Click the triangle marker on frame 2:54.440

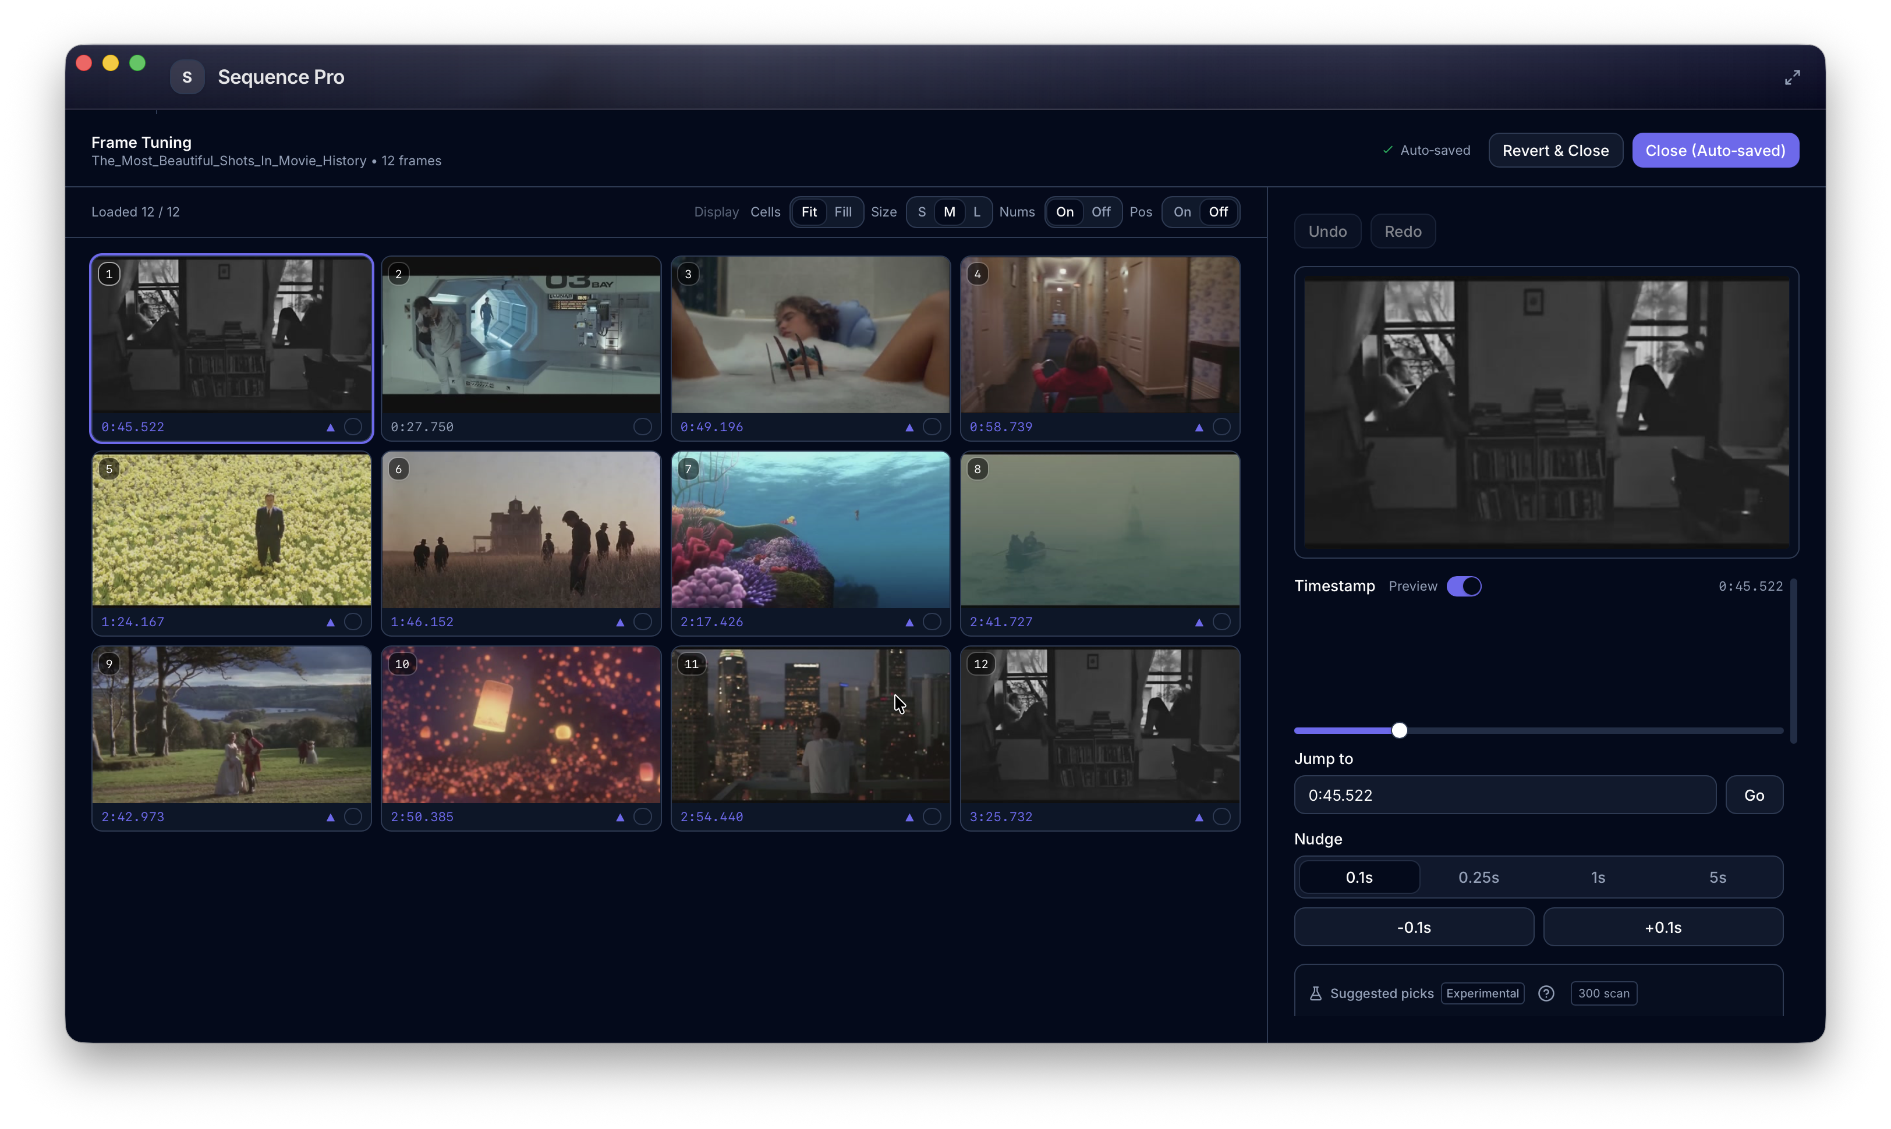(909, 817)
